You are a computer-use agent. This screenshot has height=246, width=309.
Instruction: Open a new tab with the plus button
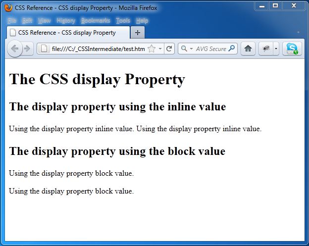pos(138,33)
